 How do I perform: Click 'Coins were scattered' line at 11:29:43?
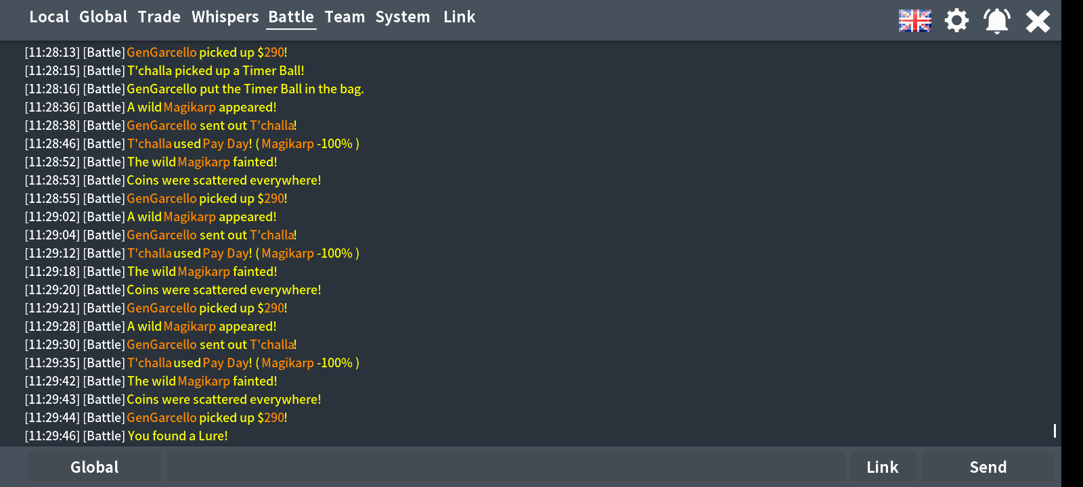coord(224,399)
